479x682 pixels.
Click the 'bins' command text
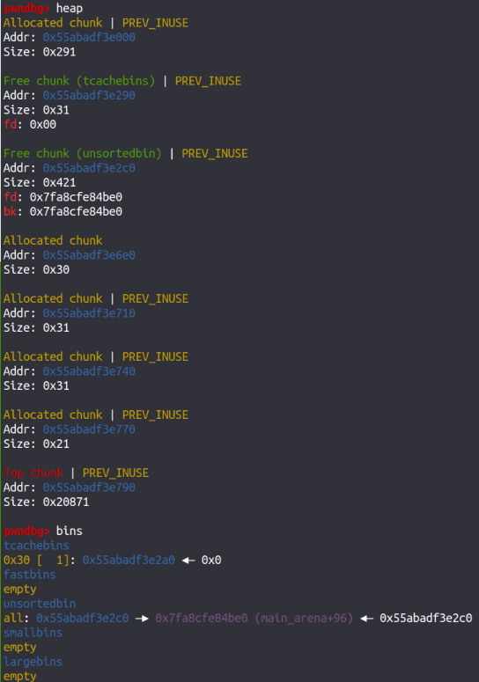coord(70,531)
